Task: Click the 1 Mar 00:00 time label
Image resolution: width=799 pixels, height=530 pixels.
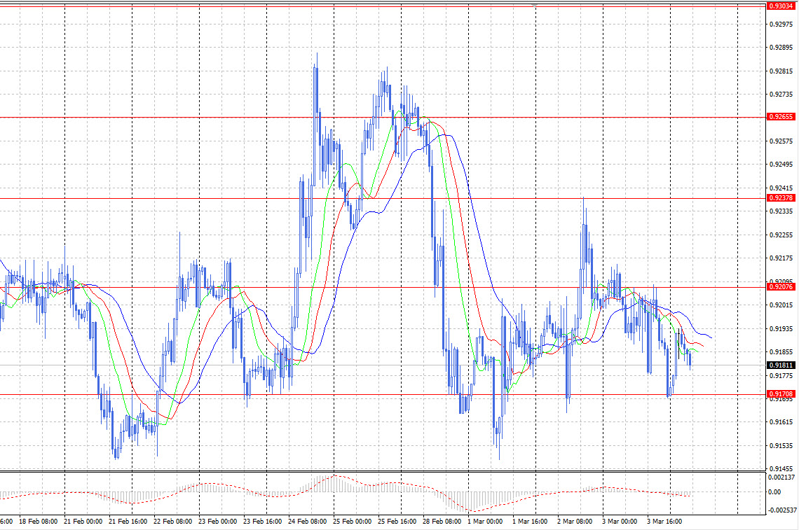Action: click(485, 522)
